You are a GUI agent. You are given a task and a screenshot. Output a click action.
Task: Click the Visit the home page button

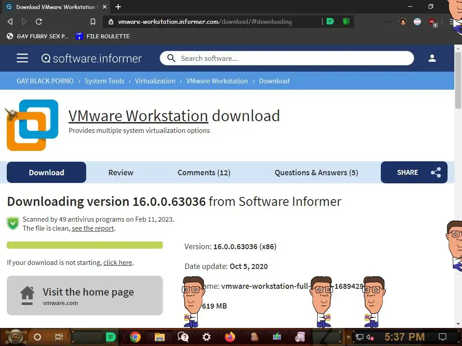coord(85,296)
